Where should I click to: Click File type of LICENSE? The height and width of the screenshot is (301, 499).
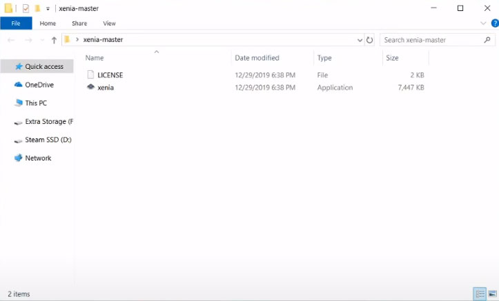tap(322, 75)
